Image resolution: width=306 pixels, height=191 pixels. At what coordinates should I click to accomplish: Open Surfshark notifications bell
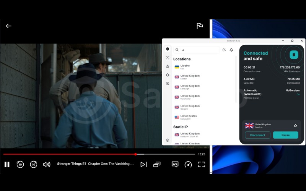(231, 50)
